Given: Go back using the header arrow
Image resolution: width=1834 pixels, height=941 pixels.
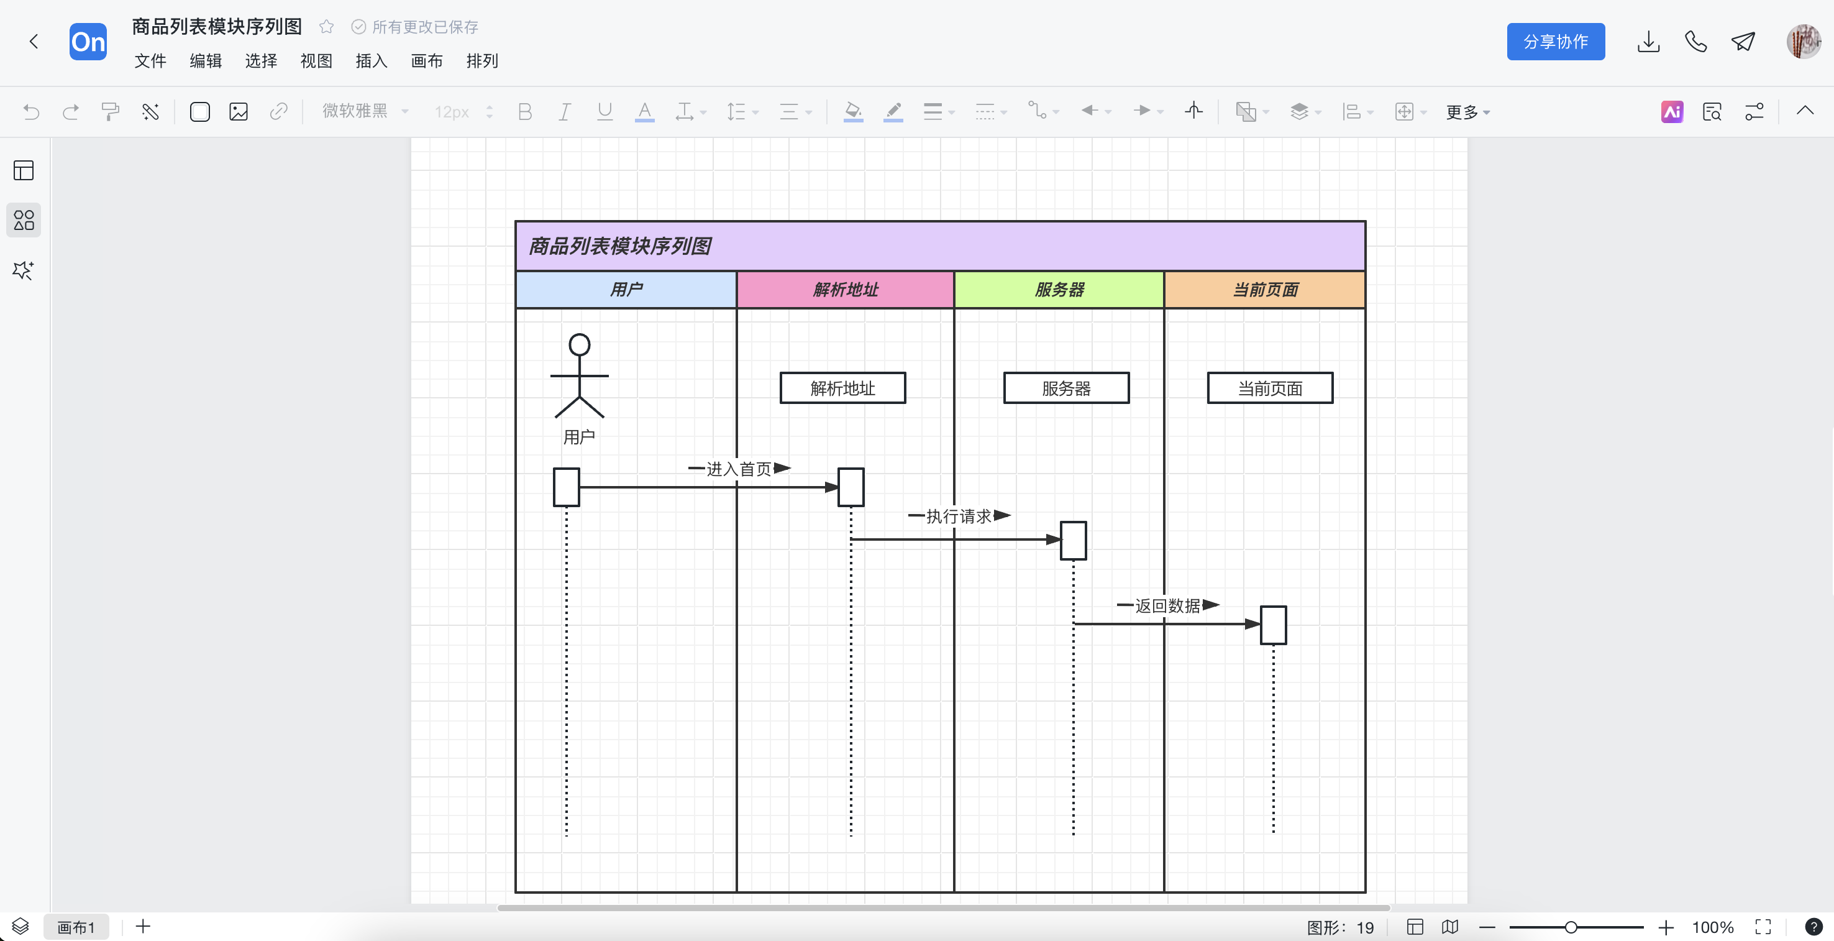Looking at the screenshot, I should point(34,41).
